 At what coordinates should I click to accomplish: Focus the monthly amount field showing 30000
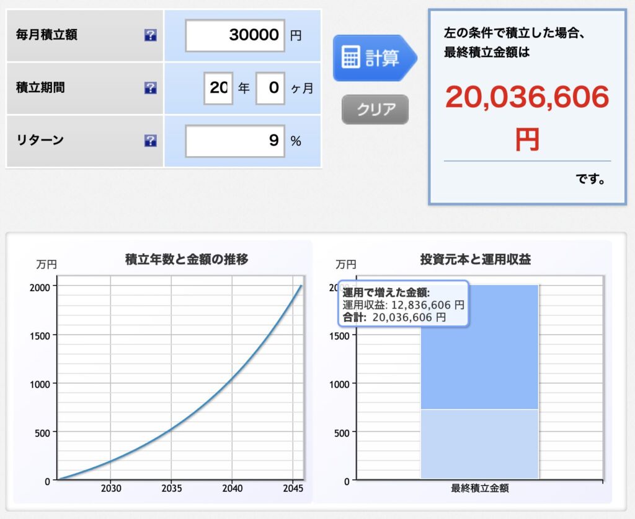[235, 35]
